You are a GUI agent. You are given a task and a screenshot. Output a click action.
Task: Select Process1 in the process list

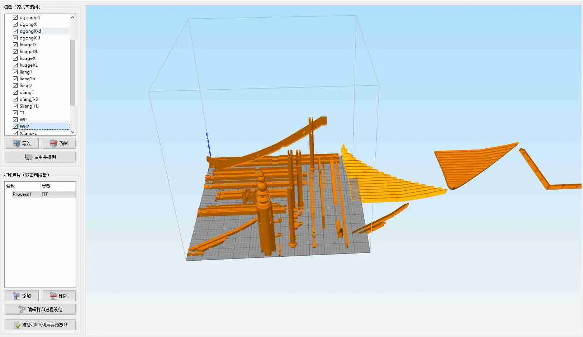(40, 194)
